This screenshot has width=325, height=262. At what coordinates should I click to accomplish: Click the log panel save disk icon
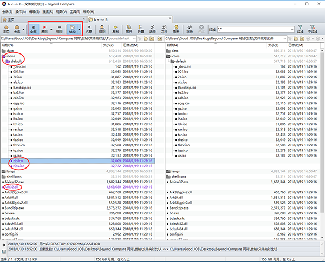[4, 252]
